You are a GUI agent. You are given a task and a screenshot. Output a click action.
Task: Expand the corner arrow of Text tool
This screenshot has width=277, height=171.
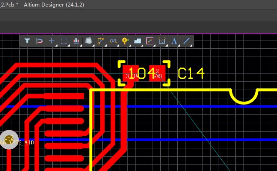(x=179, y=46)
